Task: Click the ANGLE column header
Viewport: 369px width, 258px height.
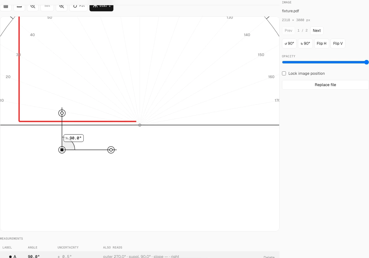Action: click(x=32, y=247)
